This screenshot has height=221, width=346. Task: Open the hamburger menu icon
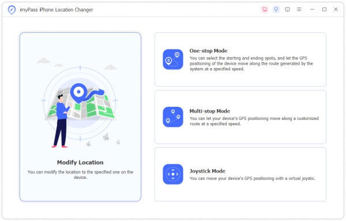point(299,9)
